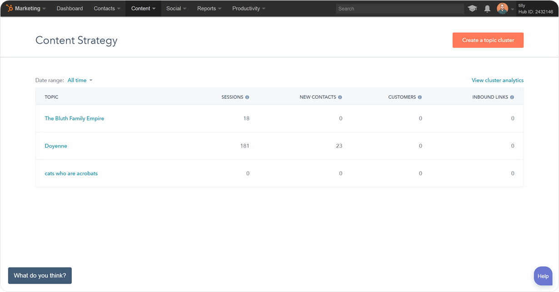Click the What do you think? button
Viewport: 559px width, 292px height.
(x=40, y=276)
